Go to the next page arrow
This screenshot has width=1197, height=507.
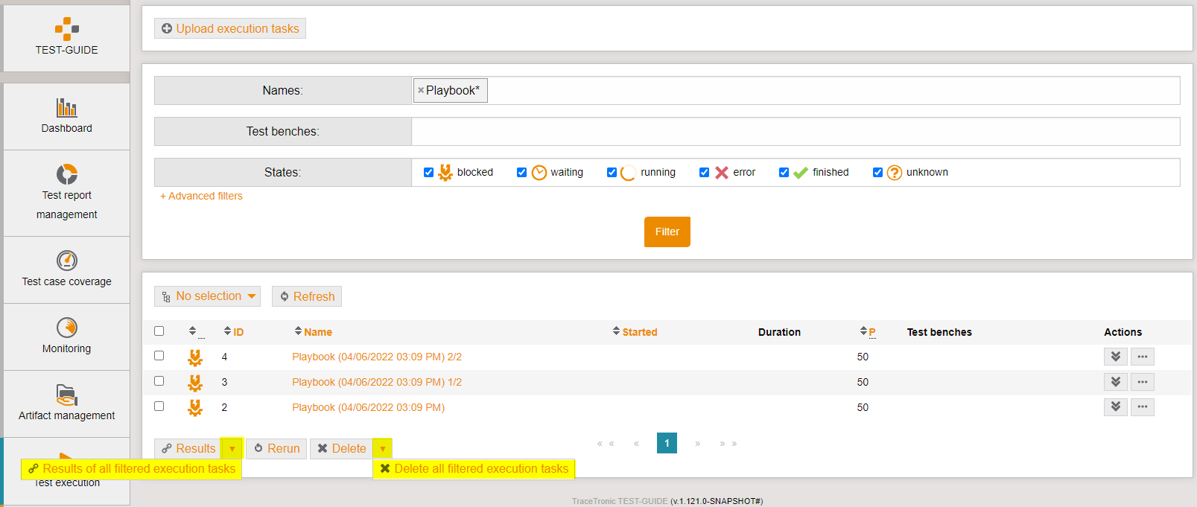[x=697, y=444]
